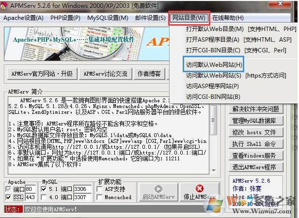Click the APMServ 简介 group label

pos(25,92)
